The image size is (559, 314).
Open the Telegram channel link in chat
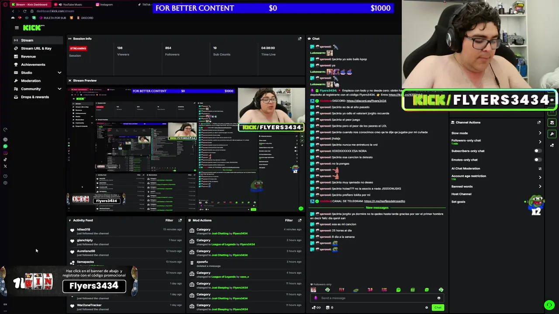click(384, 201)
